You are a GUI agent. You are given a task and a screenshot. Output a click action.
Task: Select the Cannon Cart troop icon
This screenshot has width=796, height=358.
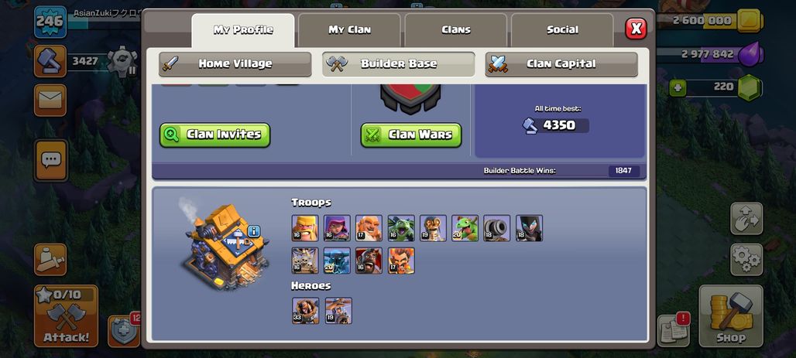point(496,227)
